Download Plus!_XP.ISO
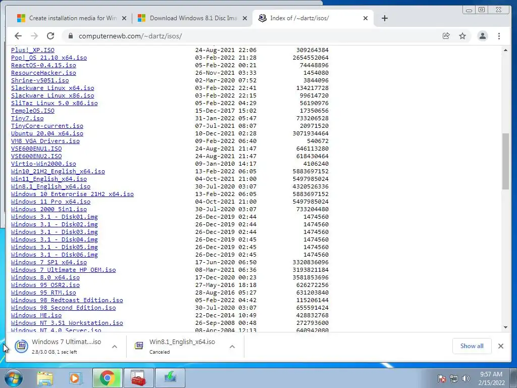This screenshot has height=388, width=517. [x=33, y=50]
